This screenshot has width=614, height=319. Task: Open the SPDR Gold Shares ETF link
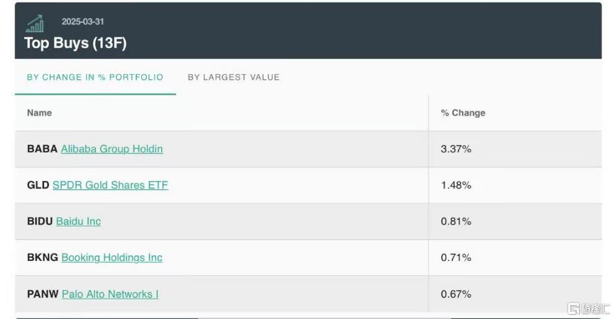coord(110,185)
